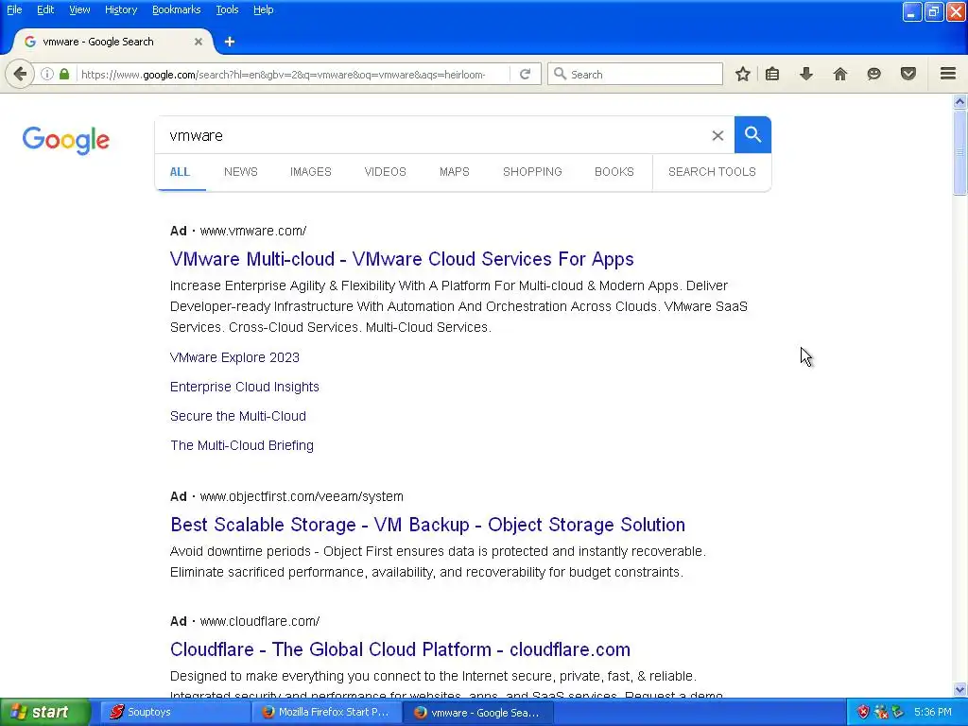Switch to the IMAGES tab
This screenshot has width=968, height=726.
coord(310,172)
